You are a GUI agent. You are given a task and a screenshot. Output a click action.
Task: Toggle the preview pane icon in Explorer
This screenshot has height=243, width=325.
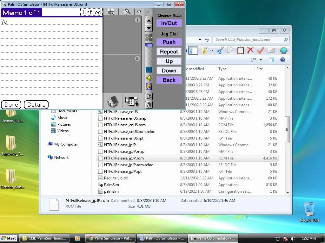coord(271,60)
